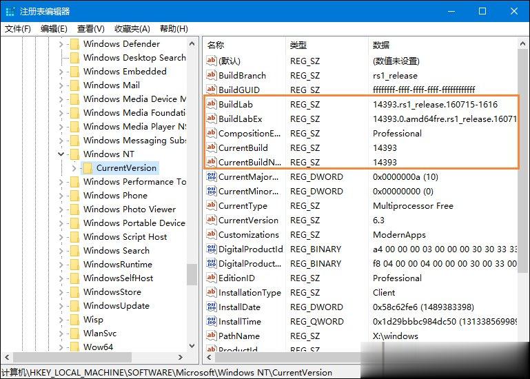The width and height of the screenshot is (530, 379).
Task: Click the string icon next to BuildLab
Action: click(212, 104)
